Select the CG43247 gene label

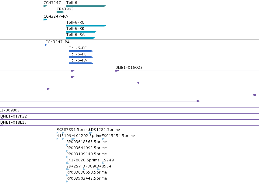[52, 3]
